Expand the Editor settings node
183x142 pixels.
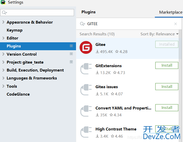click(3, 38)
